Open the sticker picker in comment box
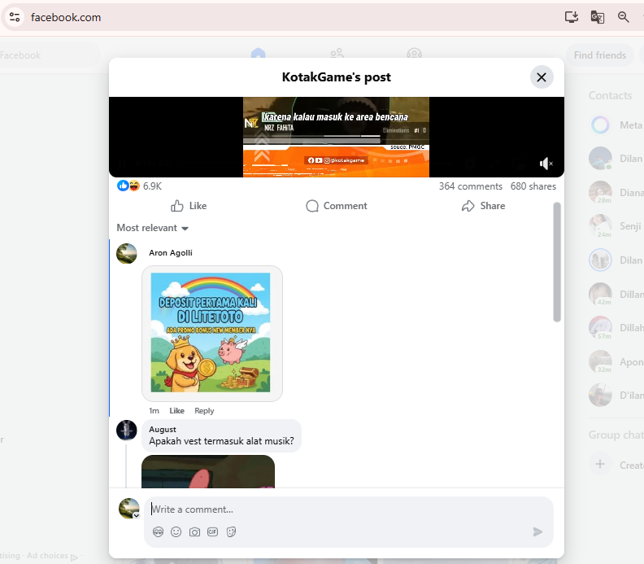The image size is (644, 564). point(231,532)
